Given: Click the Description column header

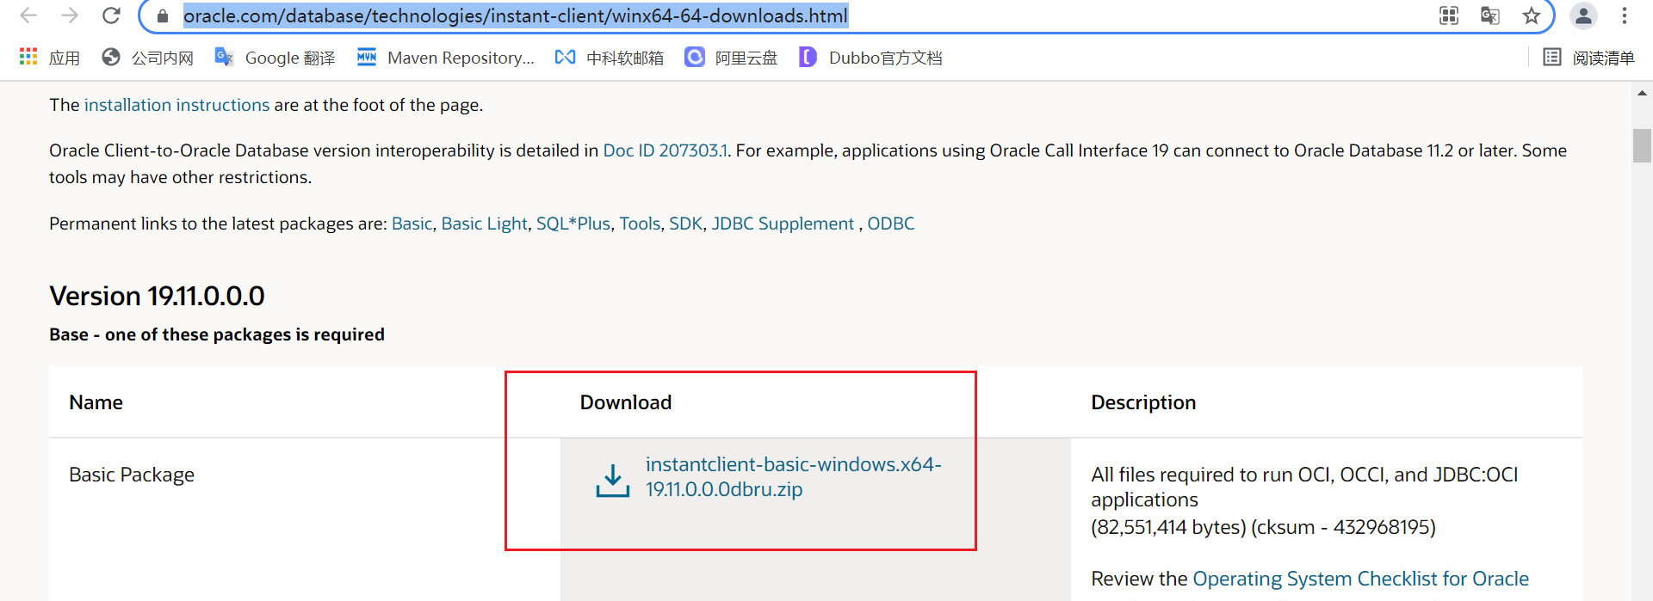Looking at the screenshot, I should coord(1143,402).
